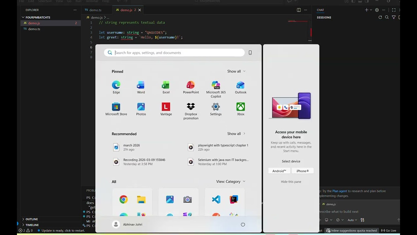Open Outlook from the pinned apps

point(240,87)
